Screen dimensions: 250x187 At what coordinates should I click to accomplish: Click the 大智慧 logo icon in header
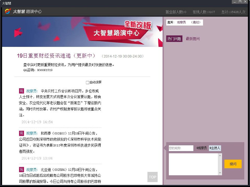[8, 11]
